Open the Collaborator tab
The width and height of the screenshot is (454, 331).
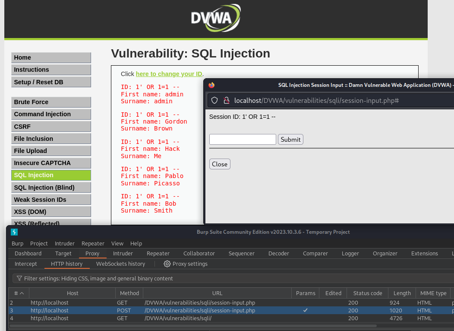(199, 254)
